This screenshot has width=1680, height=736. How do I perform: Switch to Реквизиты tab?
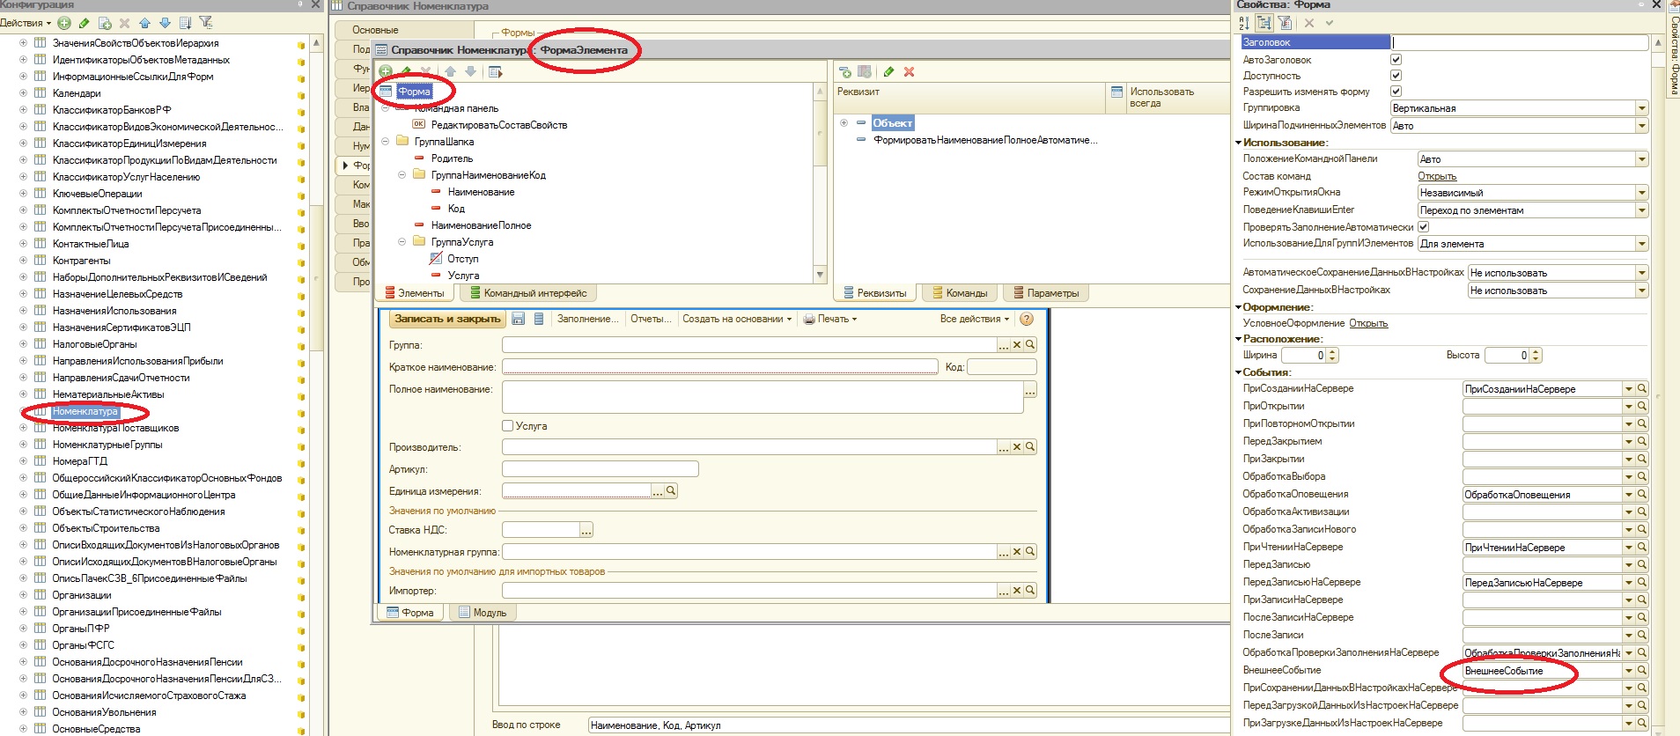click(875, 293)
